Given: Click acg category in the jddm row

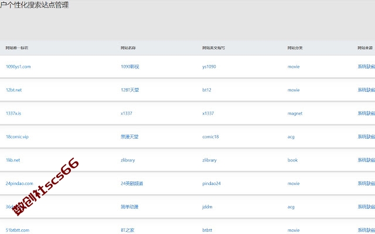Looking at the screenshot, I should 291,207.
